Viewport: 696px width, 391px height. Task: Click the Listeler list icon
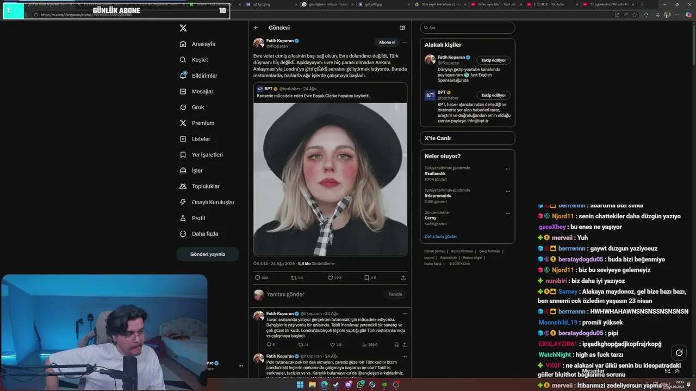[x=183, y=139]
